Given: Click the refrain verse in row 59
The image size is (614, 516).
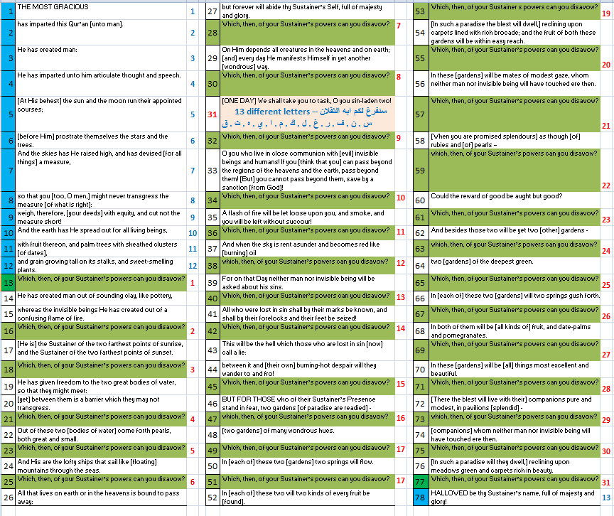Looking at the screenshot, I should 515,171.
